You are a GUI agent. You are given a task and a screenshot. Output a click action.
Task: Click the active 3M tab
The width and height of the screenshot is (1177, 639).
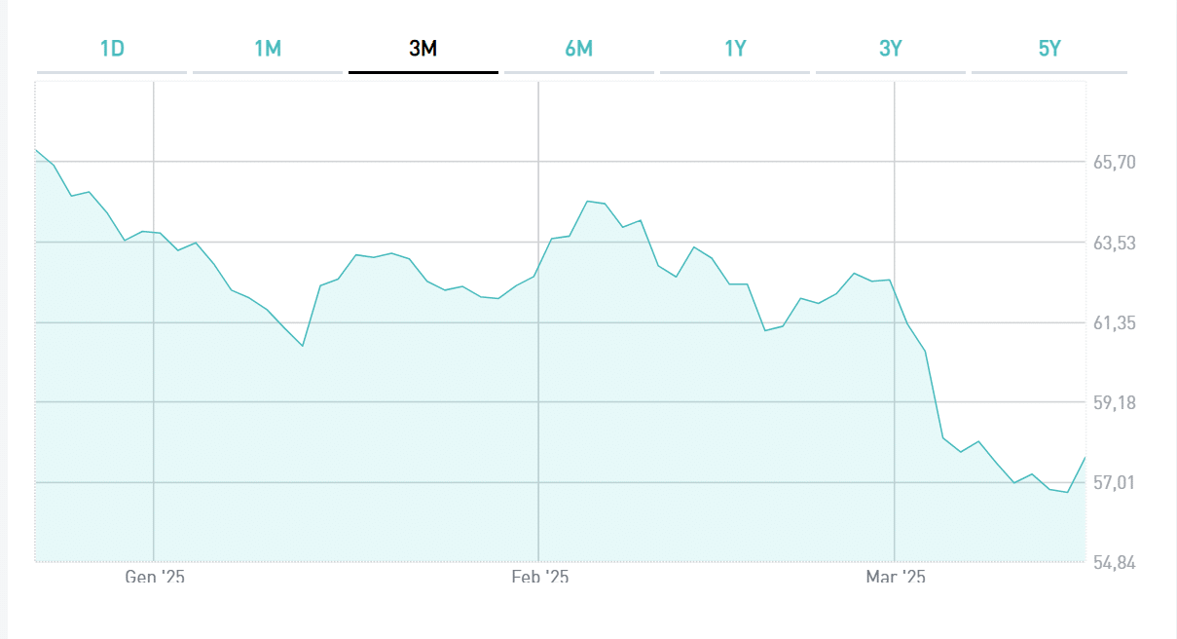[x=423, y=49]
